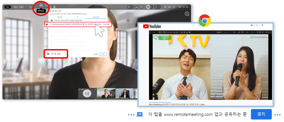
Task: Click the 취소 button in share dialog
Action: [103, 54]
